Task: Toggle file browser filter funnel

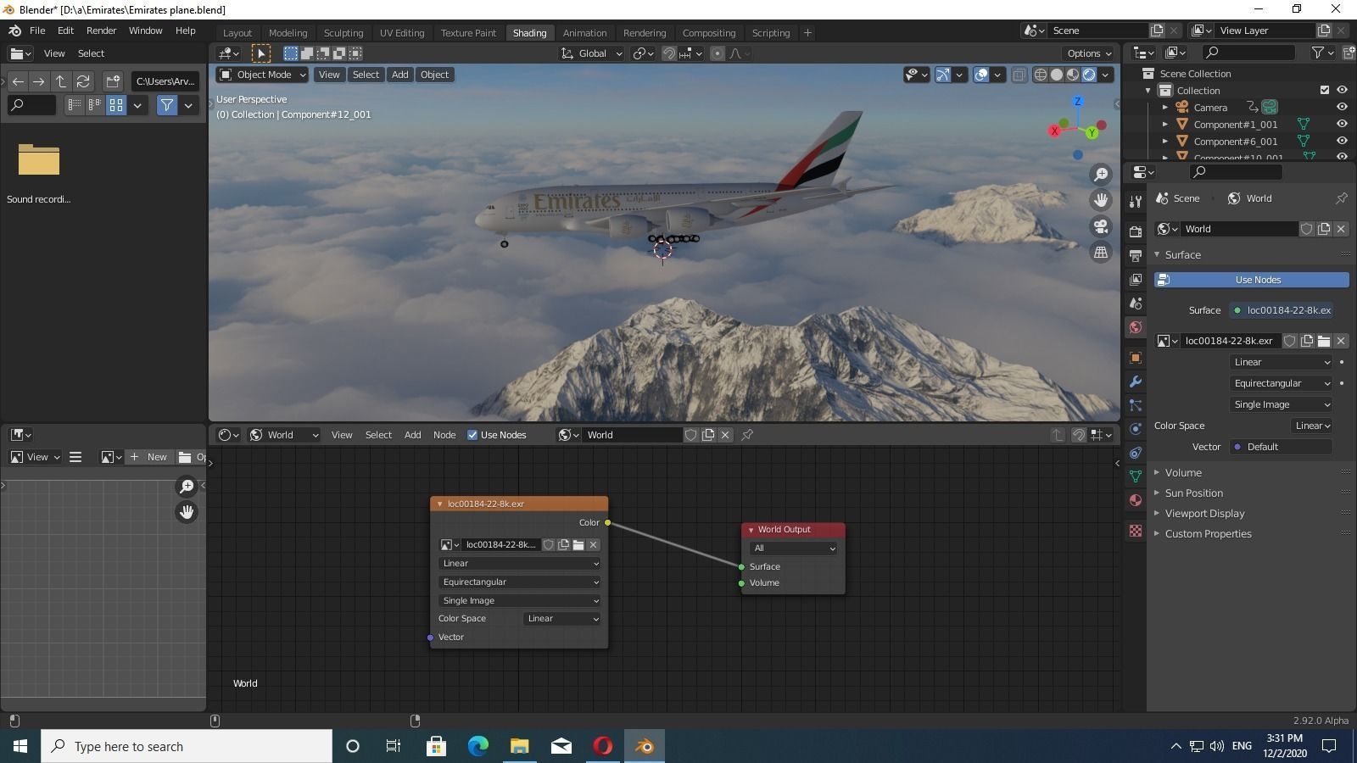Action: coord(167,105)
